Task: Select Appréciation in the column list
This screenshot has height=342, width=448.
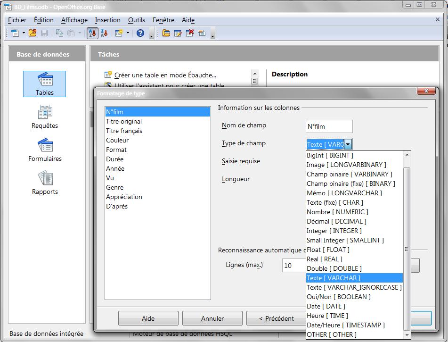Action: tap(157, 197)
